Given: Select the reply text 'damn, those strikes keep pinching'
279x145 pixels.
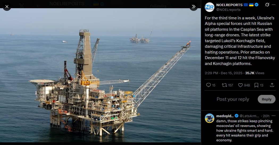Looking at the screenshot, I should pos(244,130).
